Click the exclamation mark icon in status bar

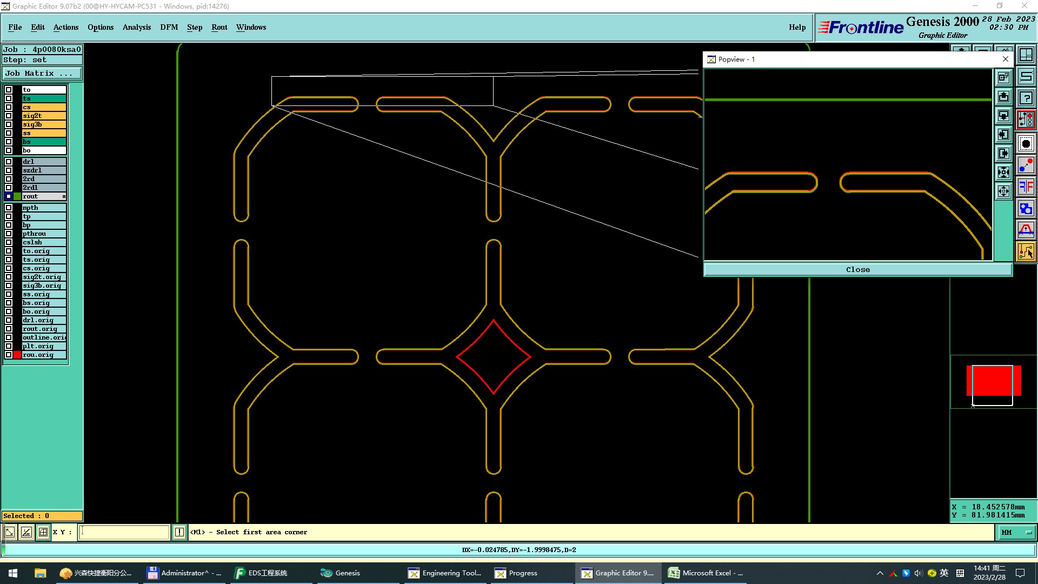point(179,532)
